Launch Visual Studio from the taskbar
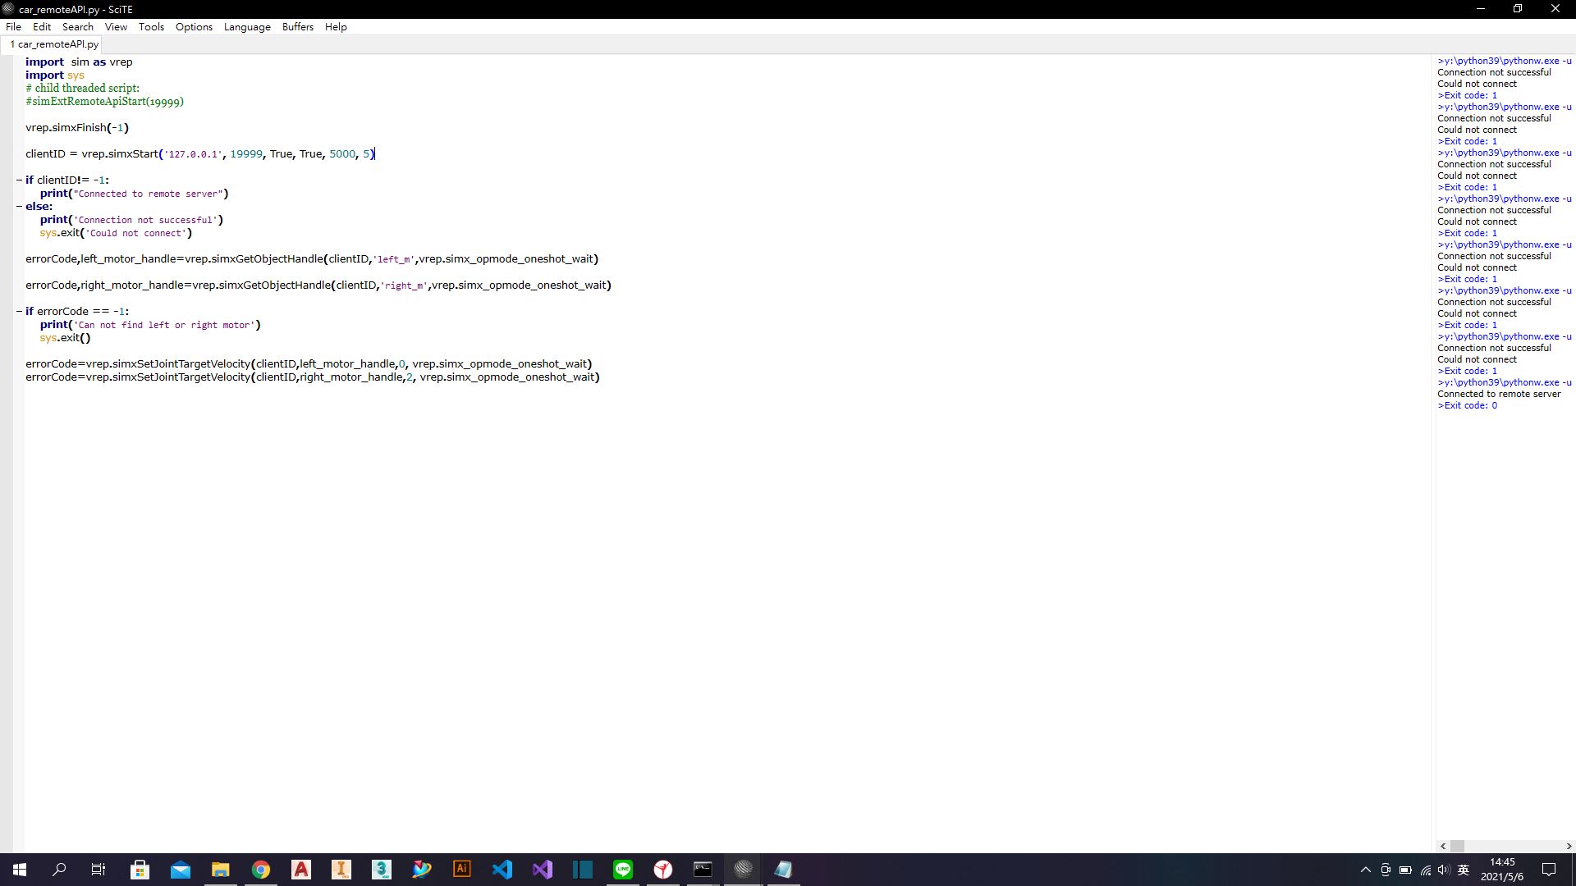1576x886 pixels. [542, 870]
